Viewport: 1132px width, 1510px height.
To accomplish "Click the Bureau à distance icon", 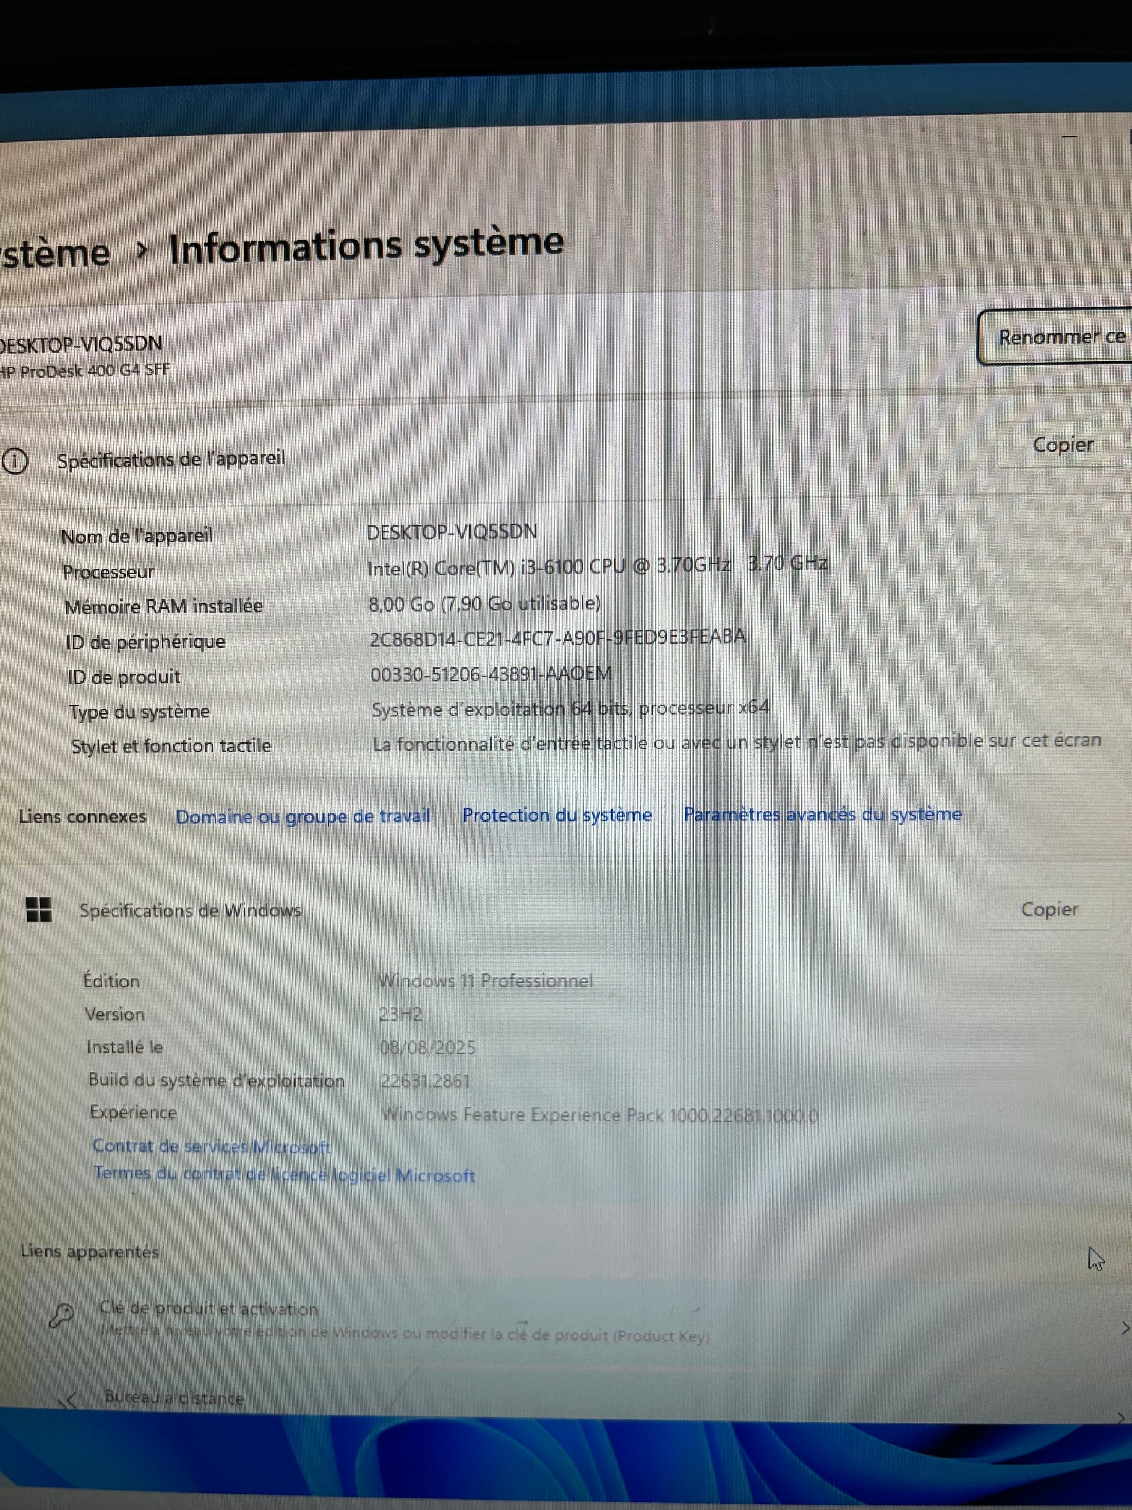I will coord(67,1402).
